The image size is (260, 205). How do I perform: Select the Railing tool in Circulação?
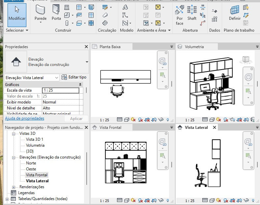[x=105, y=7]
